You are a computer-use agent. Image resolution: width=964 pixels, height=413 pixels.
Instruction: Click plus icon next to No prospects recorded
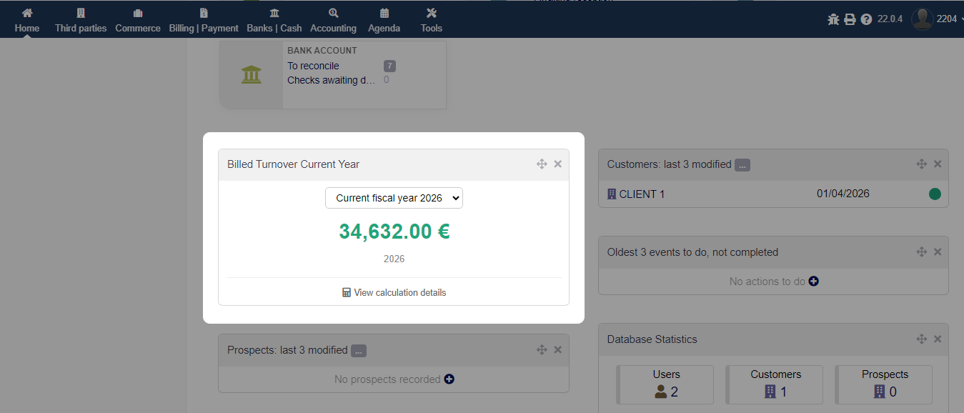(x=449, y=379)
